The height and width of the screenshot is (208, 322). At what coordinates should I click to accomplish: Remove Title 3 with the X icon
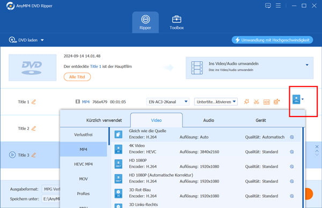pos(317,147)
